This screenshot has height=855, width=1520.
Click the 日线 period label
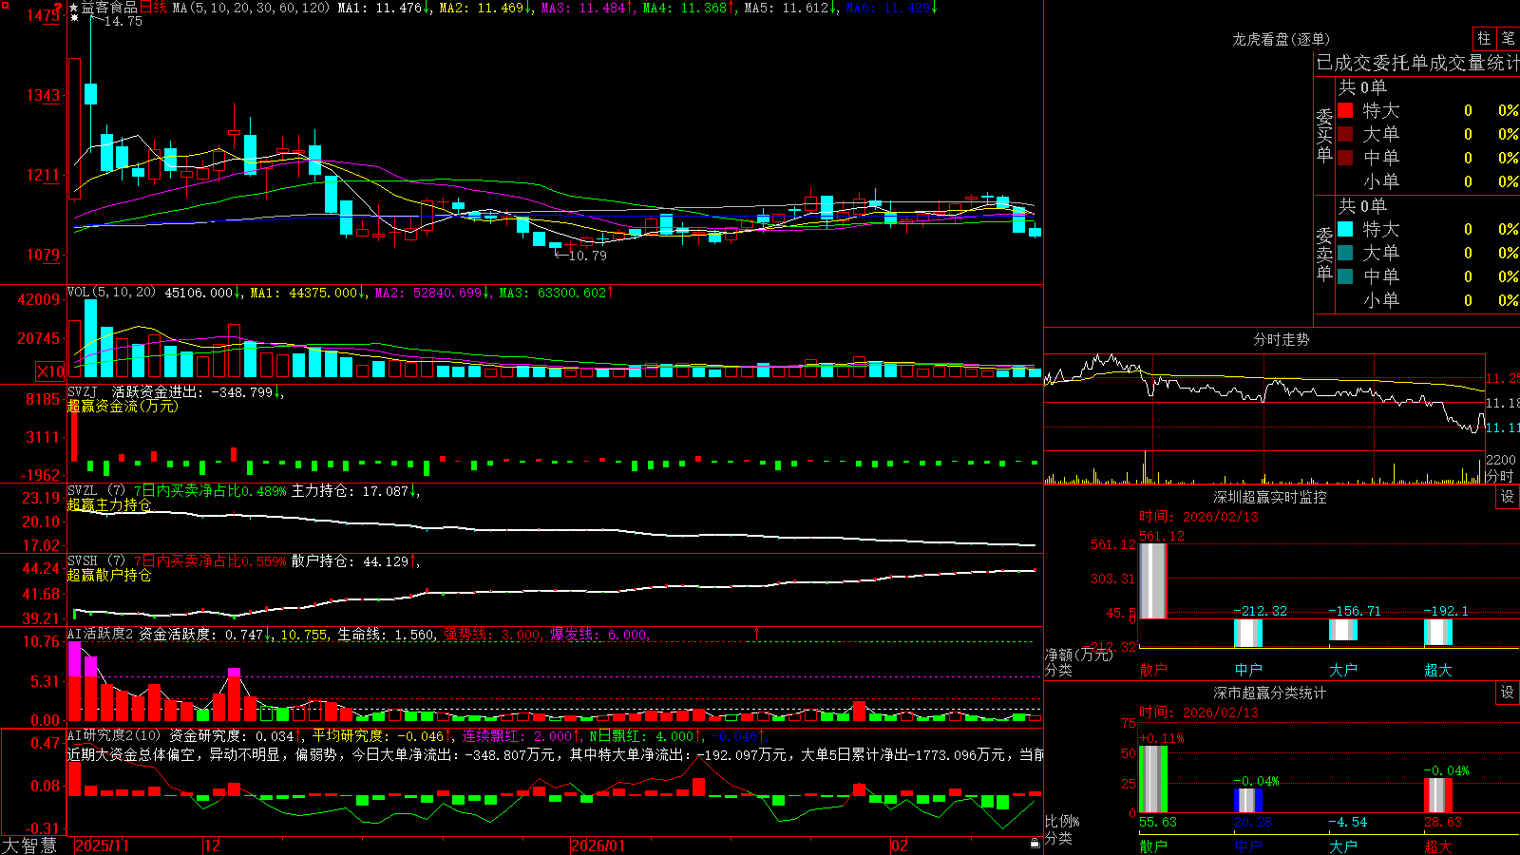[x=154, y=8]
